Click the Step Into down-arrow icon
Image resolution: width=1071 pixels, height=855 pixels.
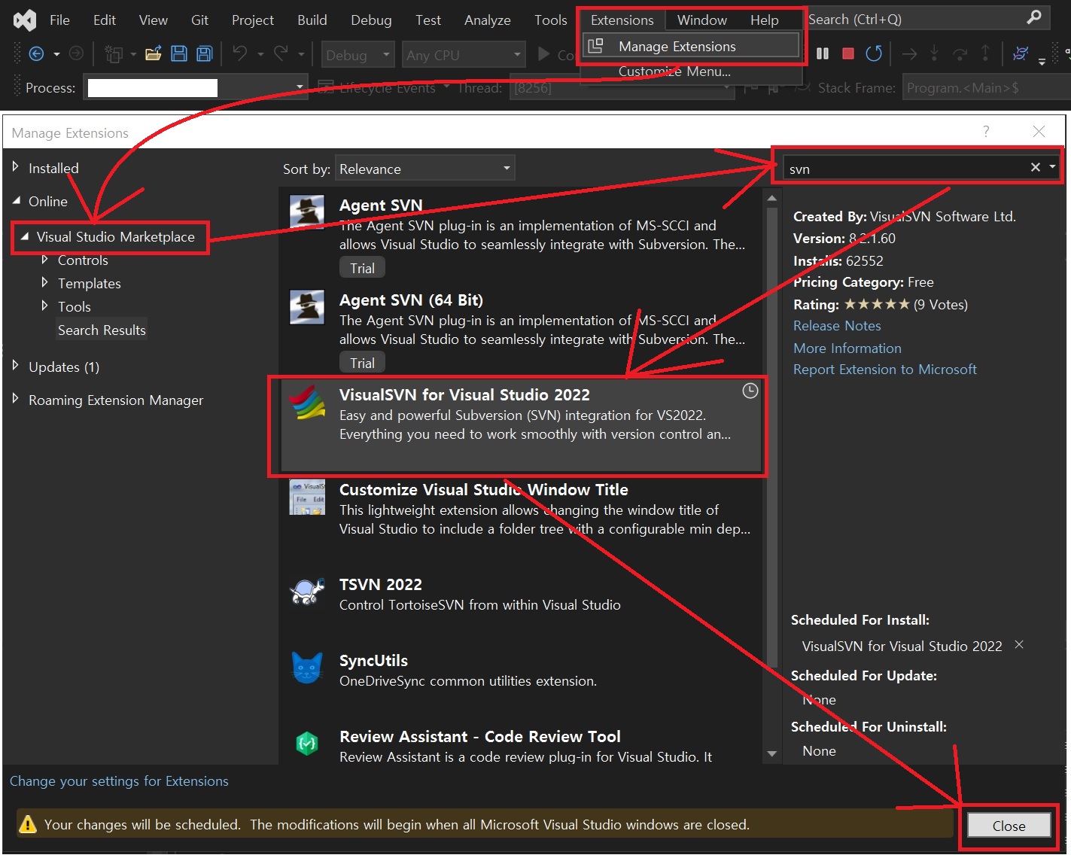(934, 53)
